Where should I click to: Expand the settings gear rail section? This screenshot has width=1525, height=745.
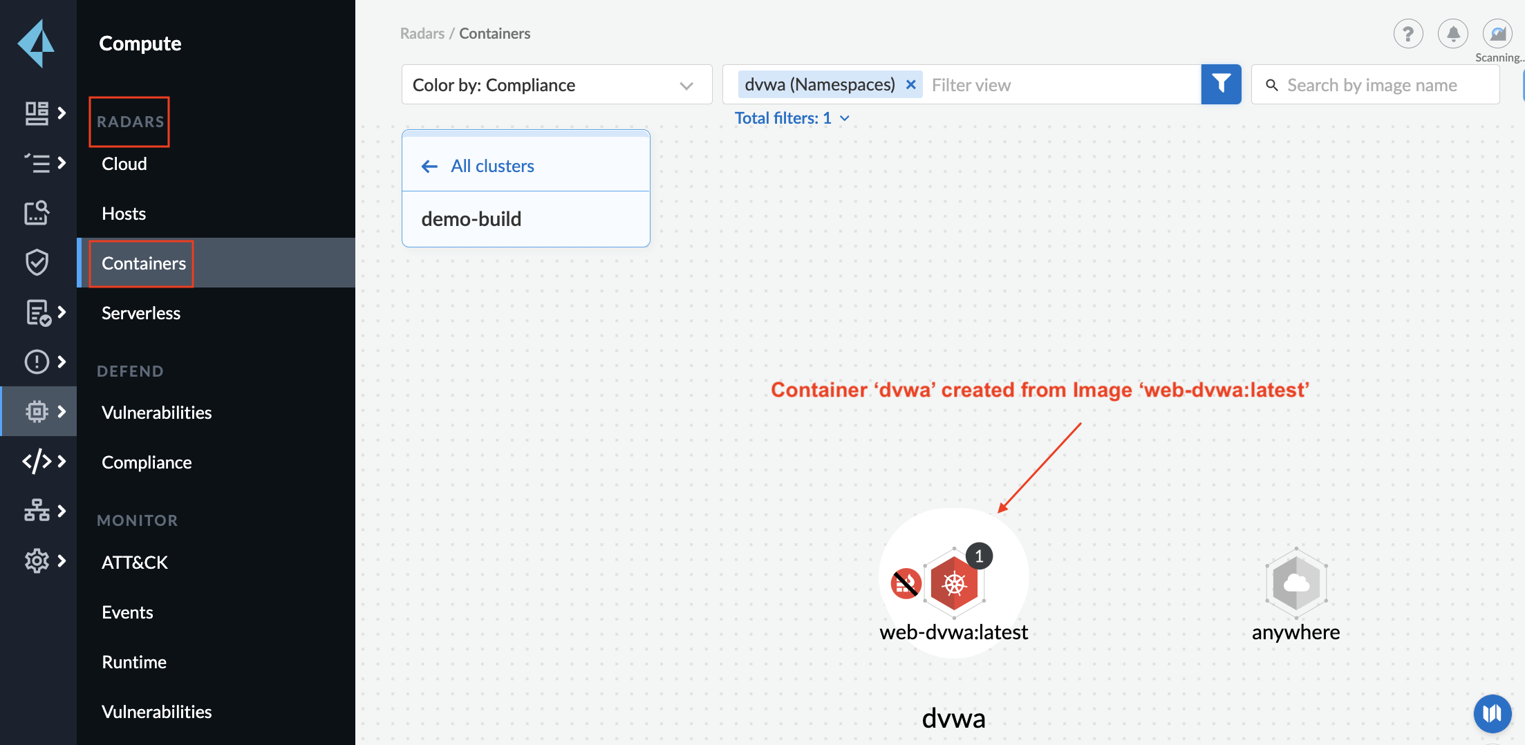[x=45, y=560]
